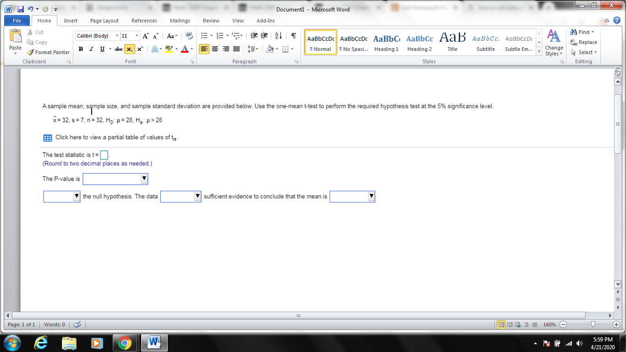Apply the No Spacing style

(x=353, y=42)
